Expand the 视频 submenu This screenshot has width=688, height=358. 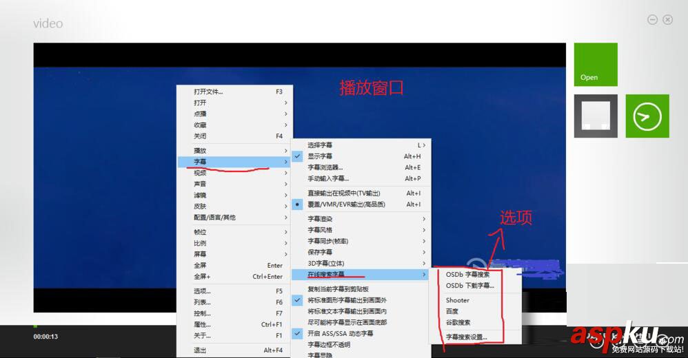point(235,173)
